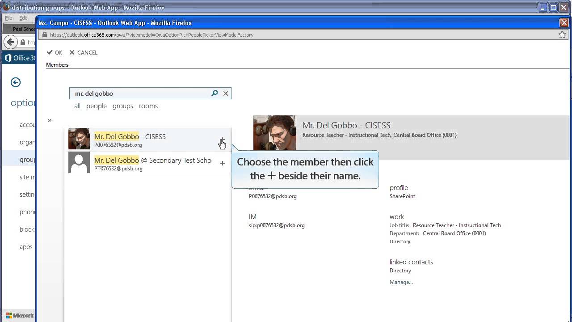The image size is (572, 322).
Task: Select Mr. Del Gobbo - CISESS photo thumbnail
Action: (79, 139)
